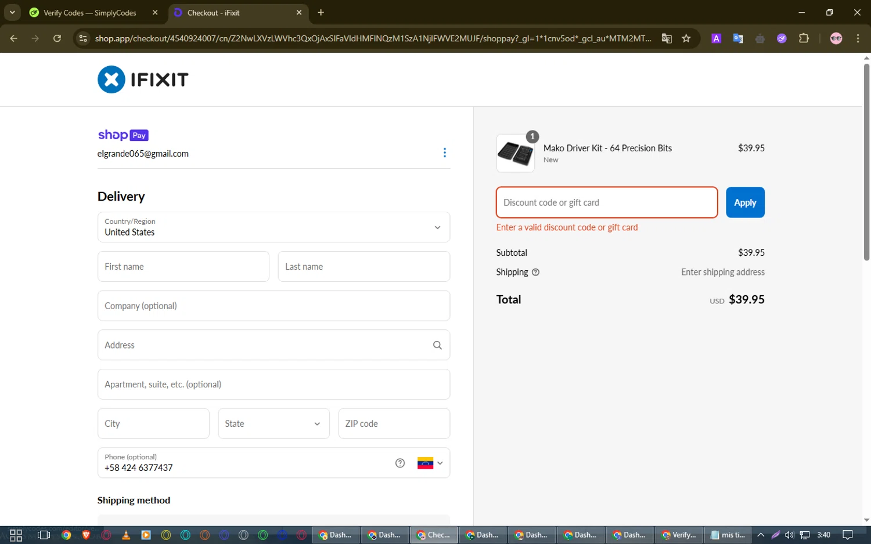Screen dimensions: 871x544
Task: Click the Discount code or gift card field
Action: (x=606, y=202)
